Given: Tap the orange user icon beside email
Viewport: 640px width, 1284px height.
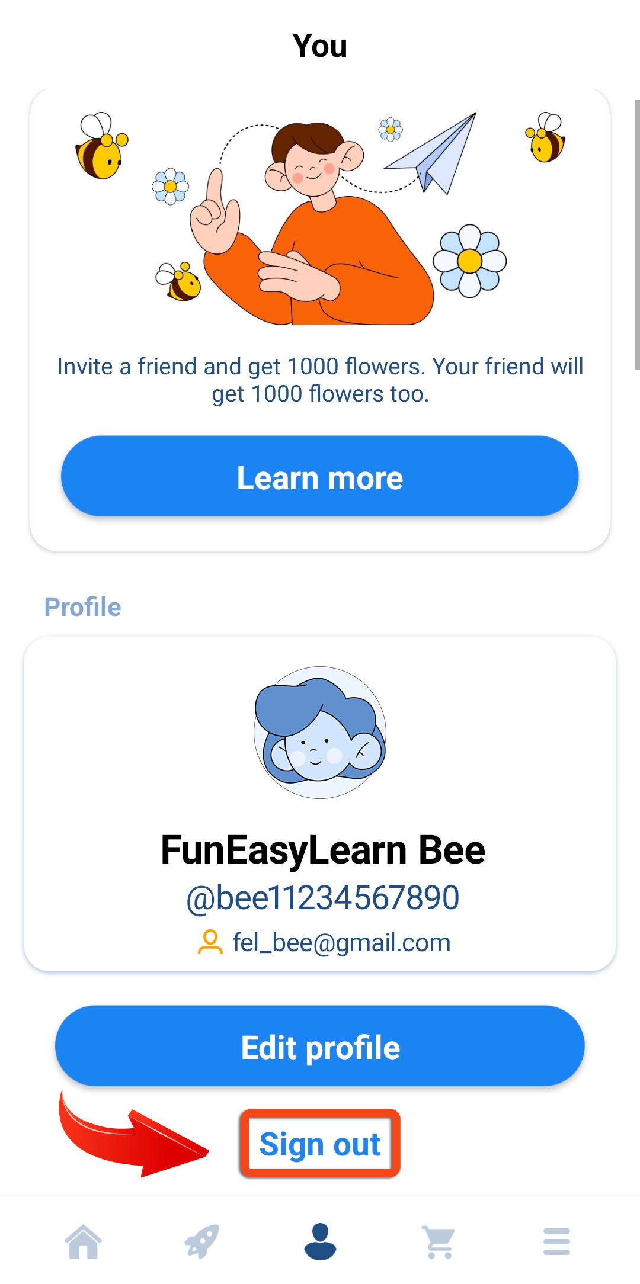Looking at the screenshot, I should coord(210,942).
